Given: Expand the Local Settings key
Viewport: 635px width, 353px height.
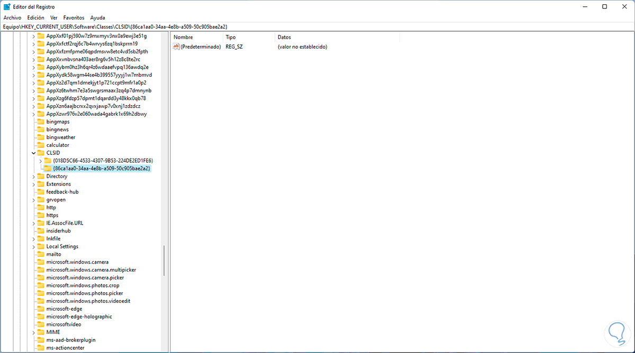Looking at the screenshot, I should 34,247.
